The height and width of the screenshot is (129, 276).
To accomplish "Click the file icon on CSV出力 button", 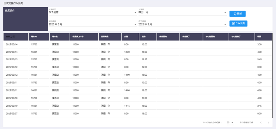I will (234, 23).
